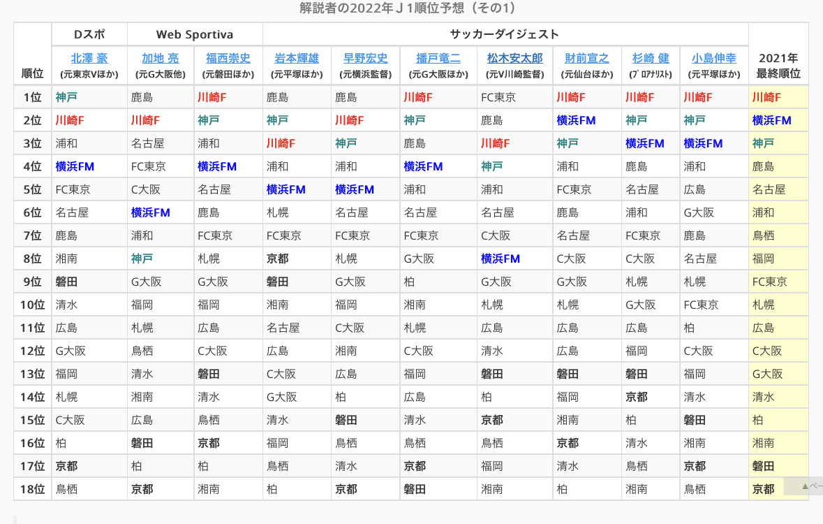Click the 3位 row label
The image size is (823, 524).
32,143
